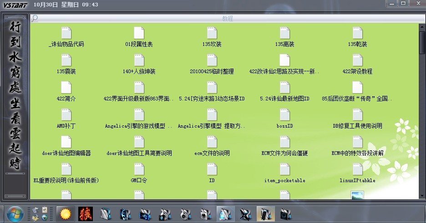Viewport: 426px width, 223px height.
Task: Open the 135坎装 file icon
Action: coord(212,34)
